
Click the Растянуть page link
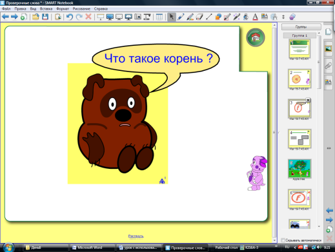[136, 236]
